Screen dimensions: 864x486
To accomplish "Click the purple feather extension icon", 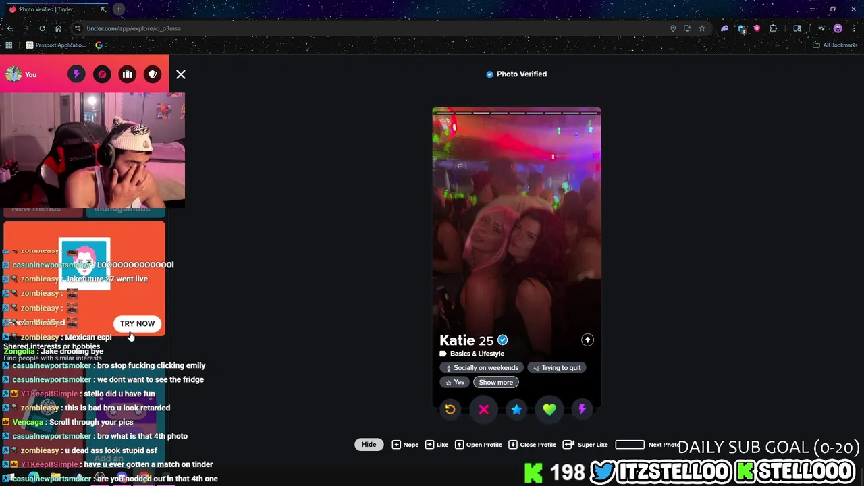I will point(724,28).
